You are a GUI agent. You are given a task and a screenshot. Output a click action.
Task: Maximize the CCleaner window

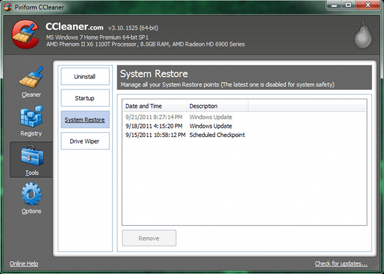coord(348,5)
